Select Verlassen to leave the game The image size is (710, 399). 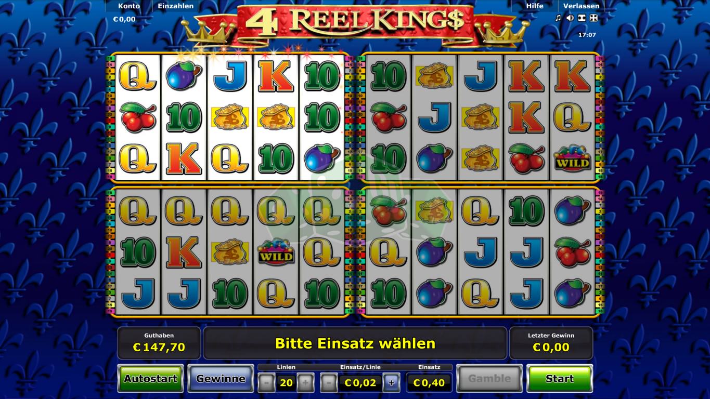coord(582,6)
